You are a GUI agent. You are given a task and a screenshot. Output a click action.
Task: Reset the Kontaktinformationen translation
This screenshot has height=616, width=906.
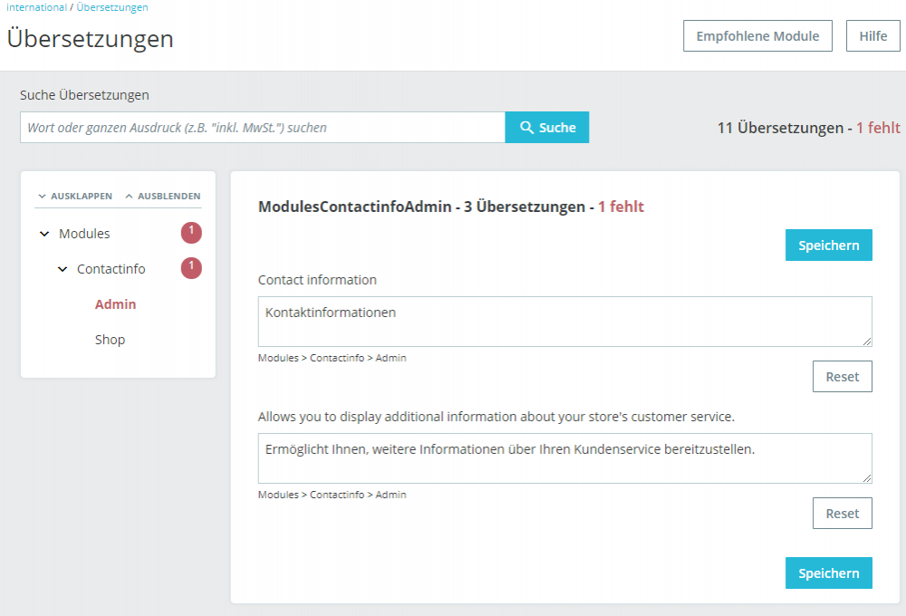(x=842, y=376)
